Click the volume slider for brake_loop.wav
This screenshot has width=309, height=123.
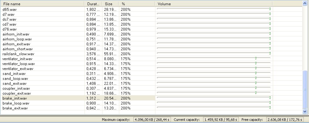[x=214, y=102]
